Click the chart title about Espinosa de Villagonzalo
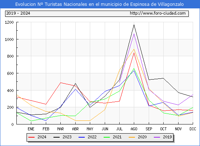The height and width of the screenshot is (146, 200). coord(100,4)
